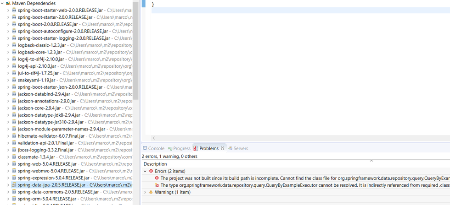The height and width of the screenshot is (205, 450).
Task: Collapse the Maven Dependencies node
Action: coord(3,3)
